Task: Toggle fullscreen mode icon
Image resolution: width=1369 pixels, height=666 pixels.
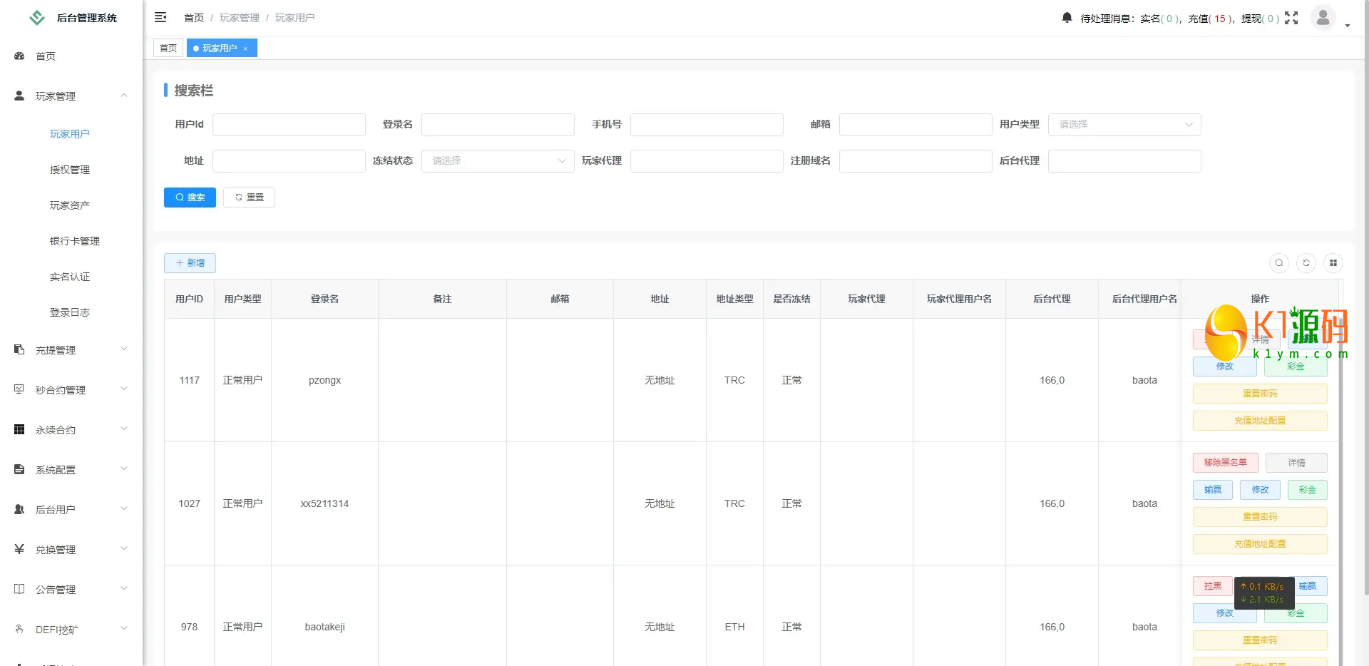Action: click(x=1291, y=18)
